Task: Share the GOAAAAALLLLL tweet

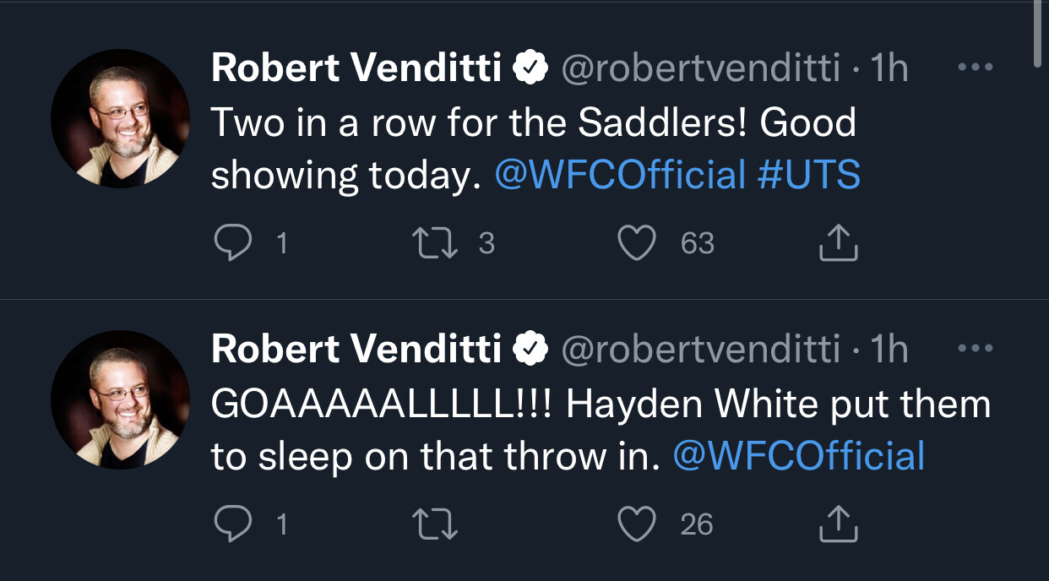Action: click(x=839, y=524)
